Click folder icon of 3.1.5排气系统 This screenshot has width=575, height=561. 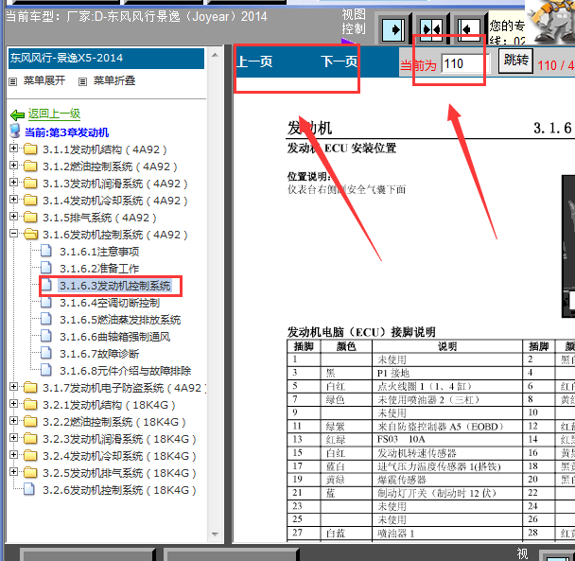(30, 217)
